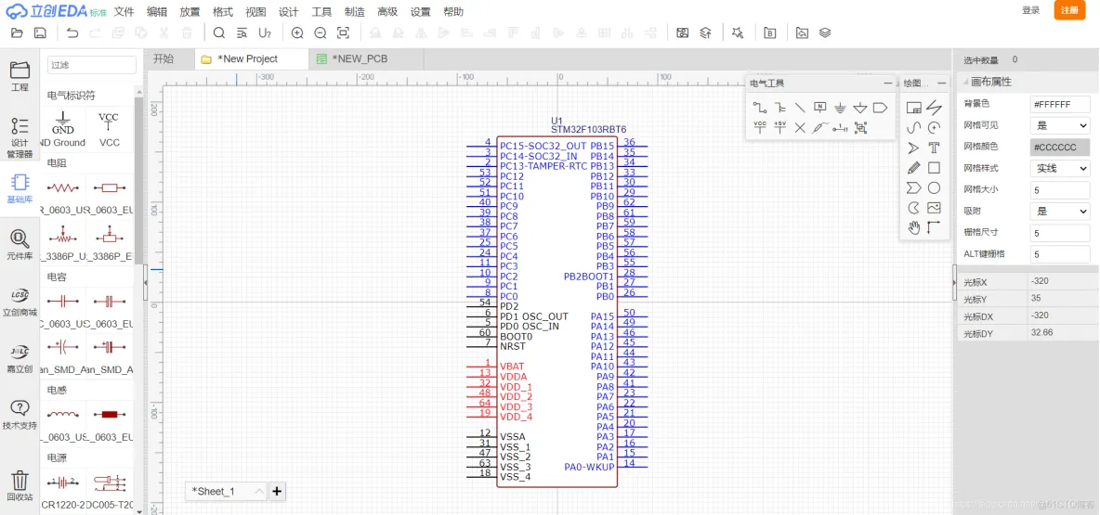
Task: Minimize the 绘图 drawing tools panel
Action: coord(941,84)
